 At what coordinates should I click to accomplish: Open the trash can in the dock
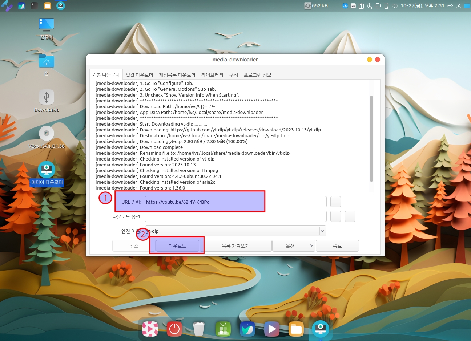[x=198, y=329]
